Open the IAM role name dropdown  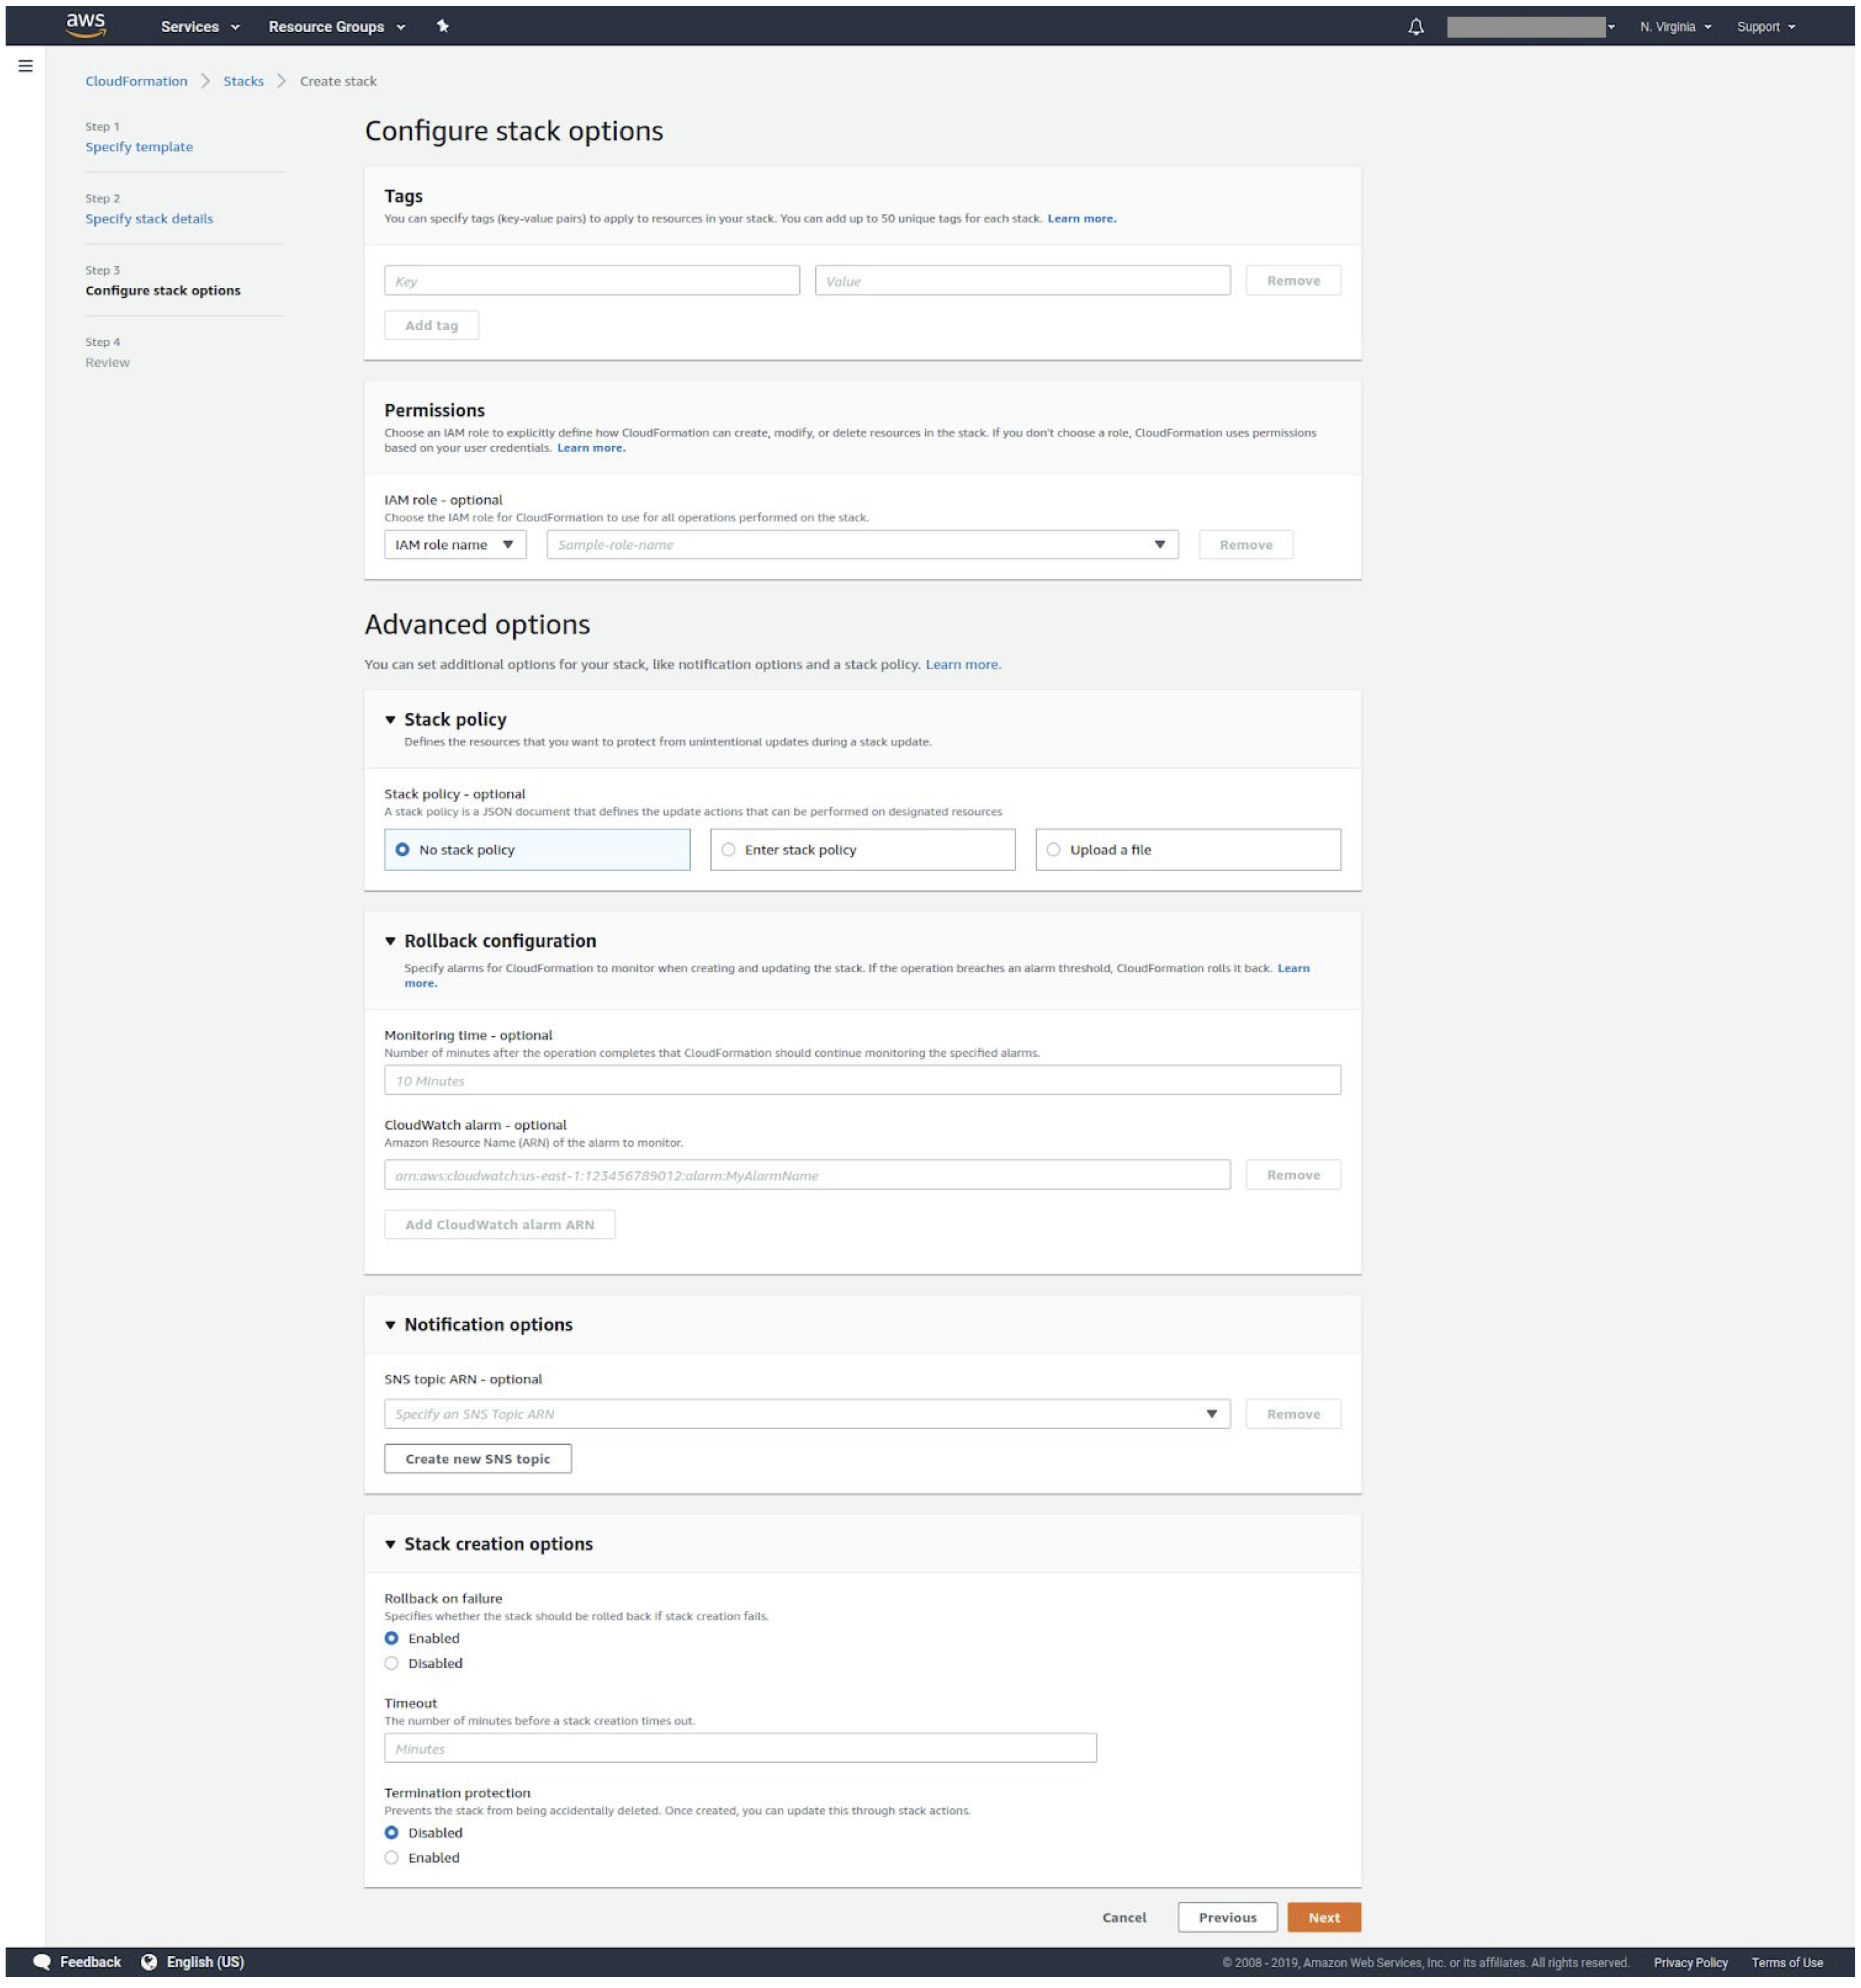(x=455, y=544)
